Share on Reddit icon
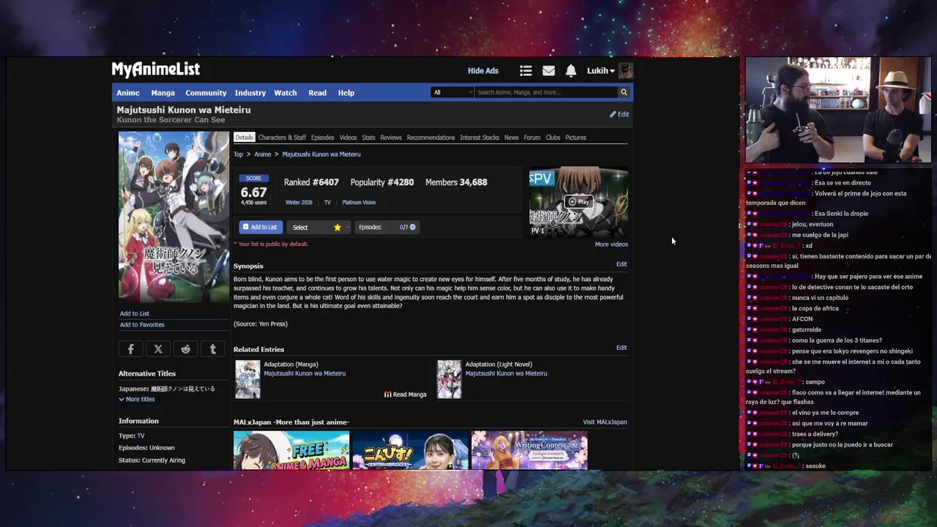The height and width of the screenshot is (527, 937). 186,349
